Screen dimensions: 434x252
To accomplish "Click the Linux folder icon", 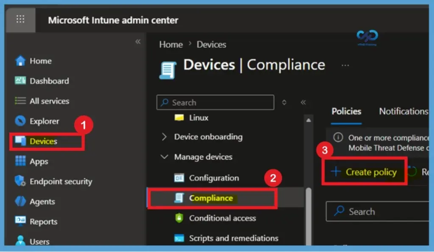I will point(179,118).
